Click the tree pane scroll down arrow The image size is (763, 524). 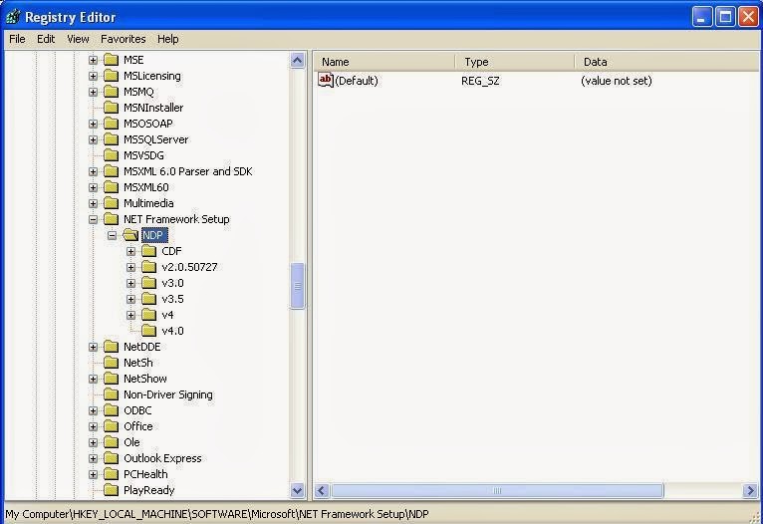[297, 490]
